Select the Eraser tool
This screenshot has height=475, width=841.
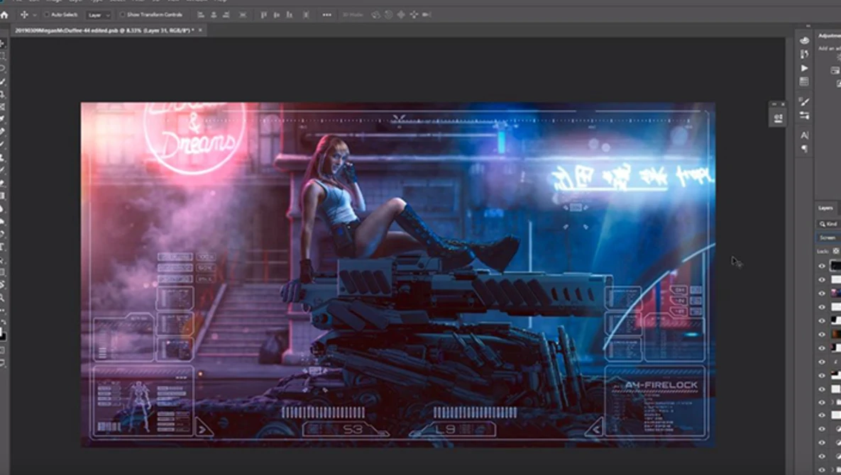pos(3,183)
